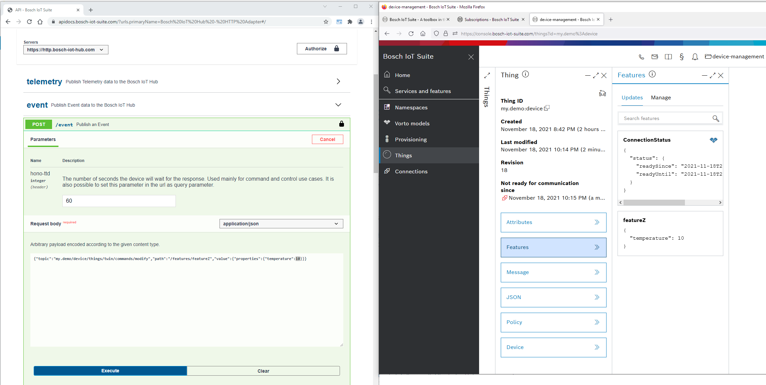Screen dimensions: 766x385
Task: Open Message section
Action: pos(553,272)
